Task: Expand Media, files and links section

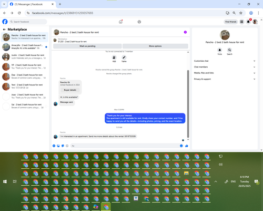Action: (x=225, y=73)
